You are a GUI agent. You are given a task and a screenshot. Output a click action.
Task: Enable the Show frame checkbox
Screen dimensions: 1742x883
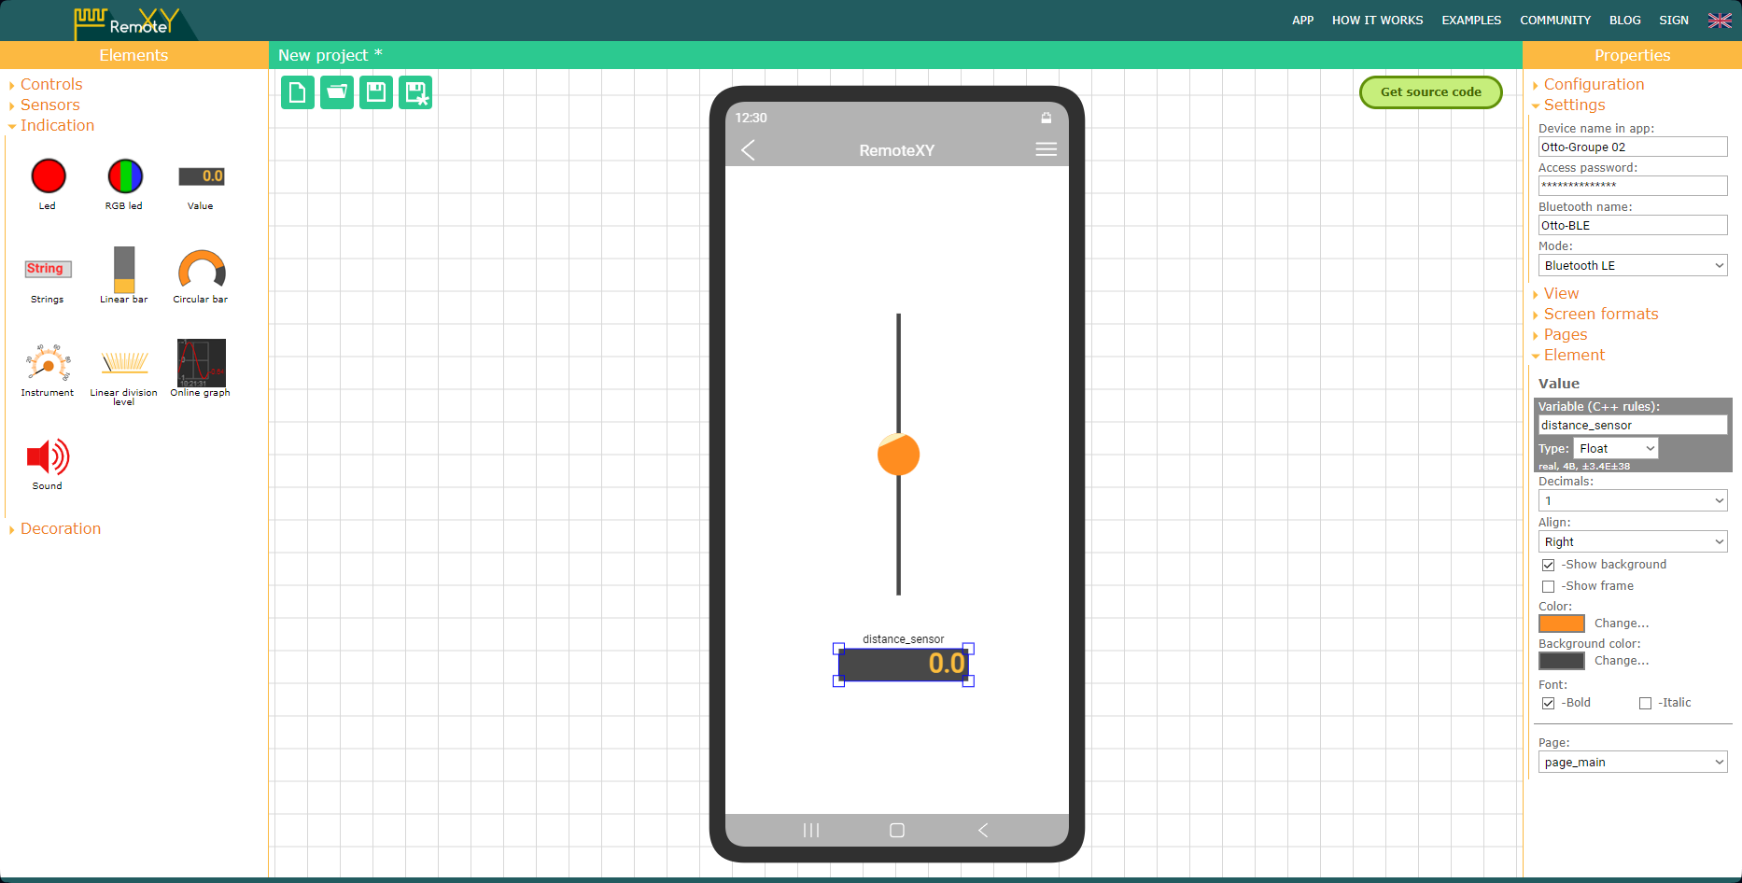click(1548, 586)
